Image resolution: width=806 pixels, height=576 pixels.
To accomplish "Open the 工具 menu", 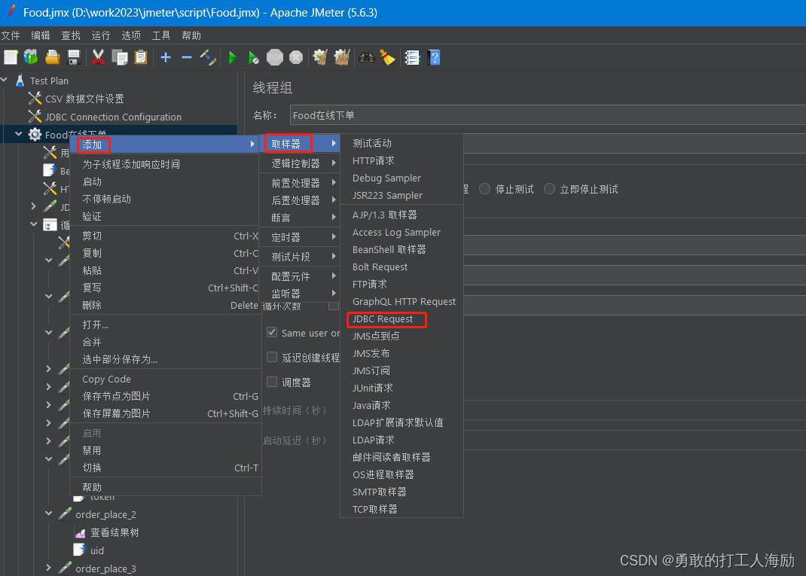I will tap(161, 35).
